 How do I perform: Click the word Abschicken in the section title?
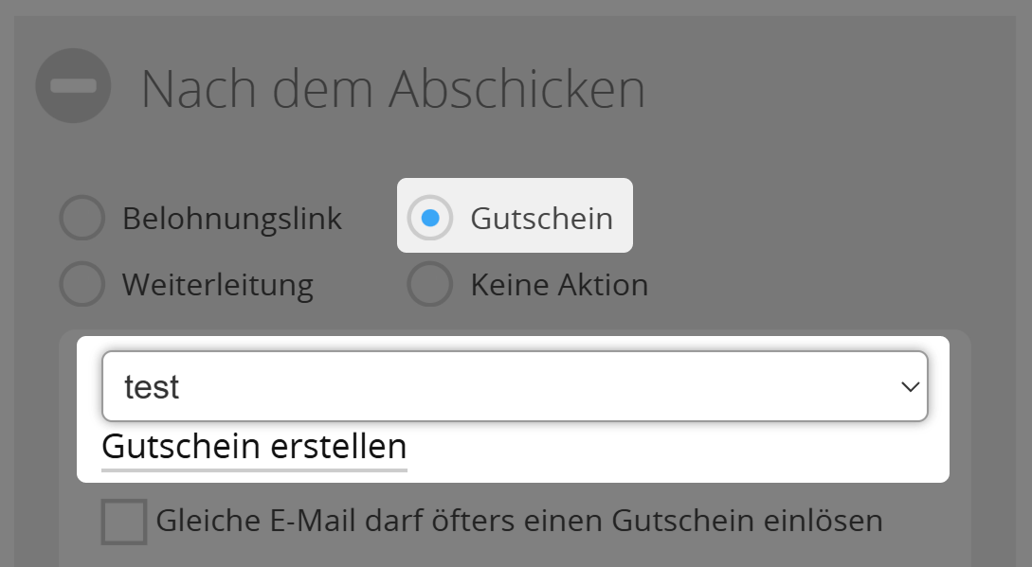[x=516, y=90]
